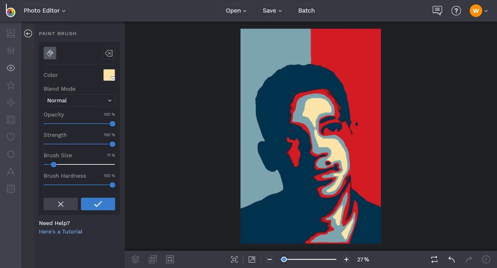
Task: Zoom out with the minus button
Action: pyautogui.click(x=270, y=260)
